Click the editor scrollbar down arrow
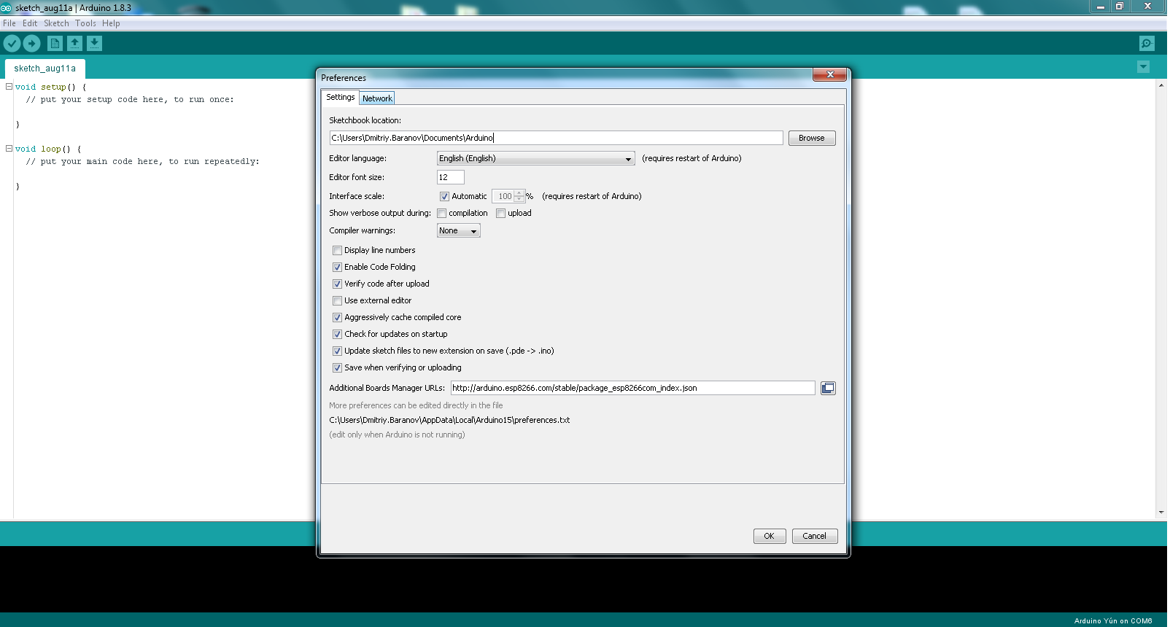Screen dimensions: 1170x627 coord(1161,513)
